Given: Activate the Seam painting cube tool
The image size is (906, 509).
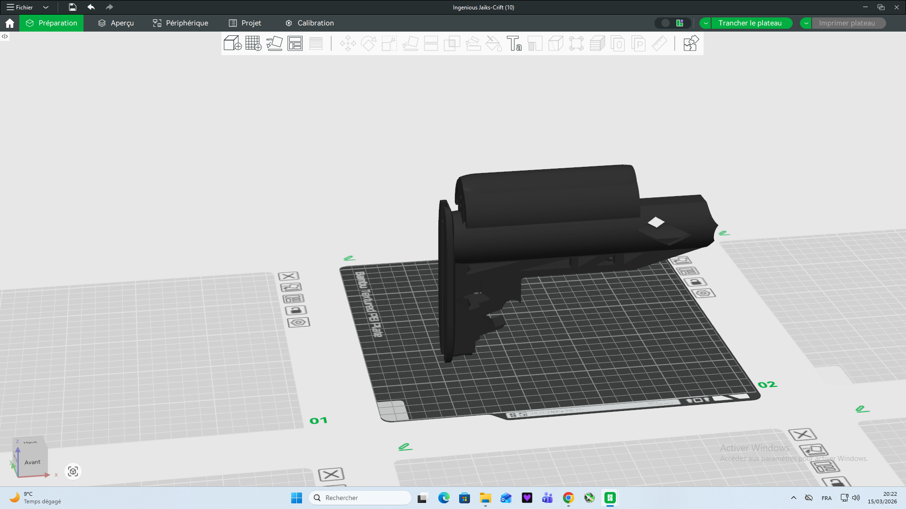Looking at the screenshot, I should (x=556, y=43).
